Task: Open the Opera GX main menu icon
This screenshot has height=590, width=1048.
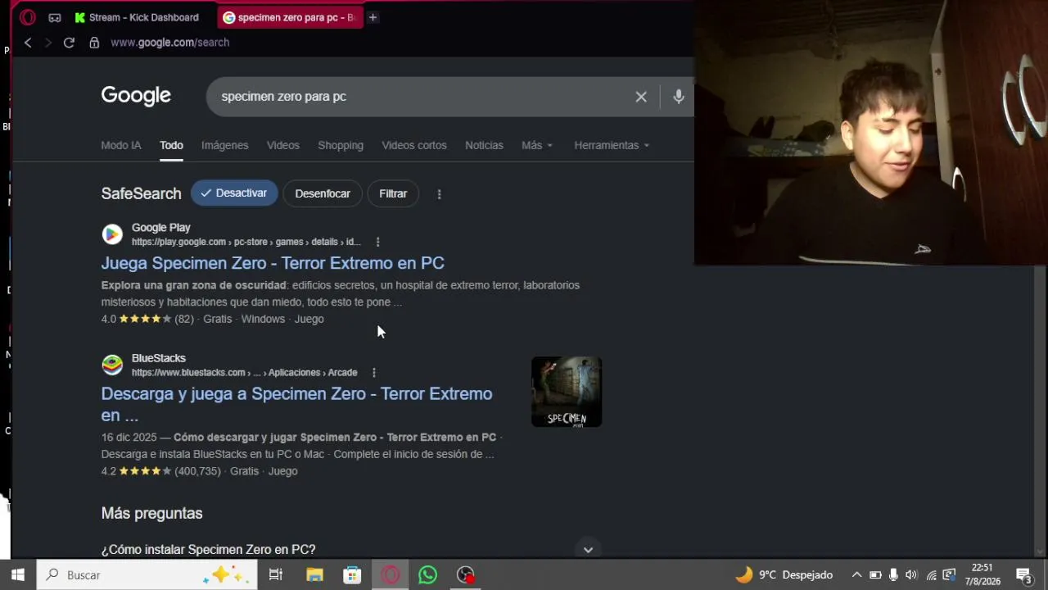Action: [x=28, y=17]
